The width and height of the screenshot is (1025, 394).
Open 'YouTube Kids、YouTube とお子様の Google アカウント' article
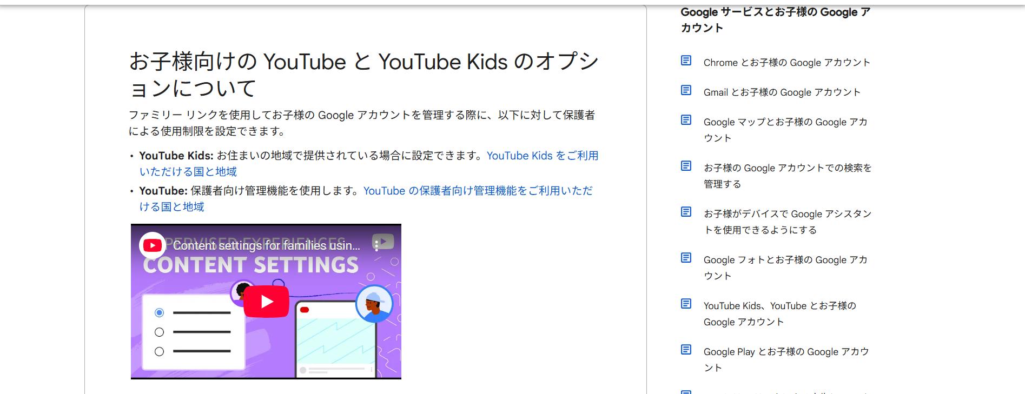779,314
